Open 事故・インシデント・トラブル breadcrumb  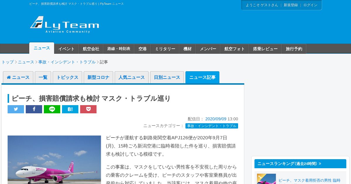point(67,62)
